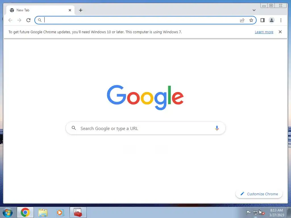This screenshot has width=291, height=218.
Task: Close the Chrome window
Action: (x=281, y=5)
